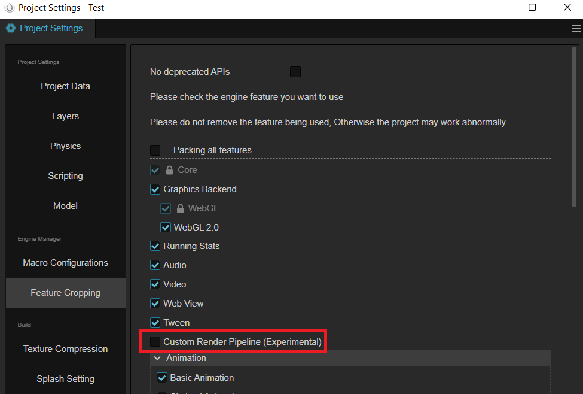The height and width of the screenshot is (394, 583).
Task: Switch to Macro Configurations
Action: (x=65, y=263)
